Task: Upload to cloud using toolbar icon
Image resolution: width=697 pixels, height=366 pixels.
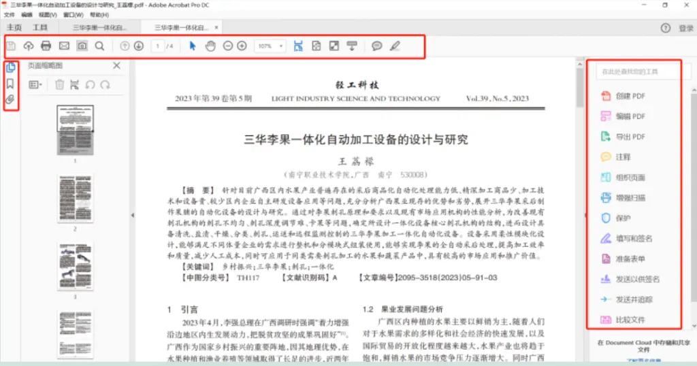Action: tap(29, 46)
